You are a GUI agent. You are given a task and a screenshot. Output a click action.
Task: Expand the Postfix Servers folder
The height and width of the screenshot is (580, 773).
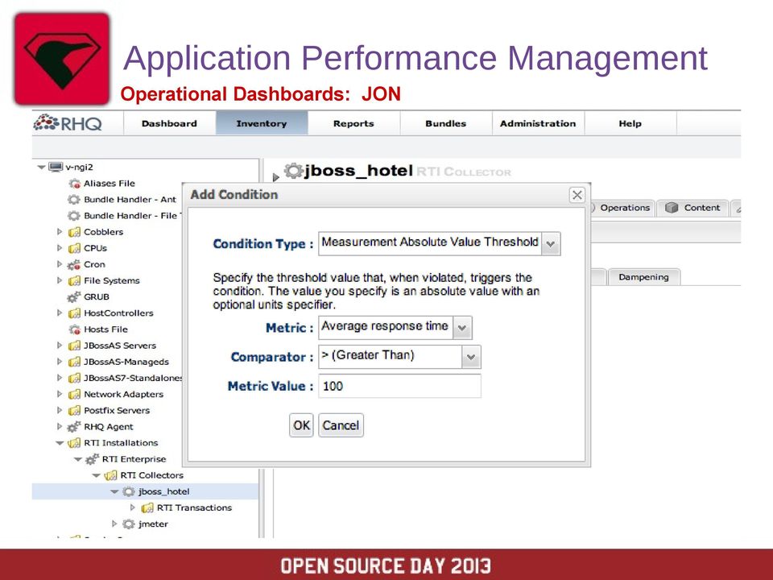click(60, 410)
